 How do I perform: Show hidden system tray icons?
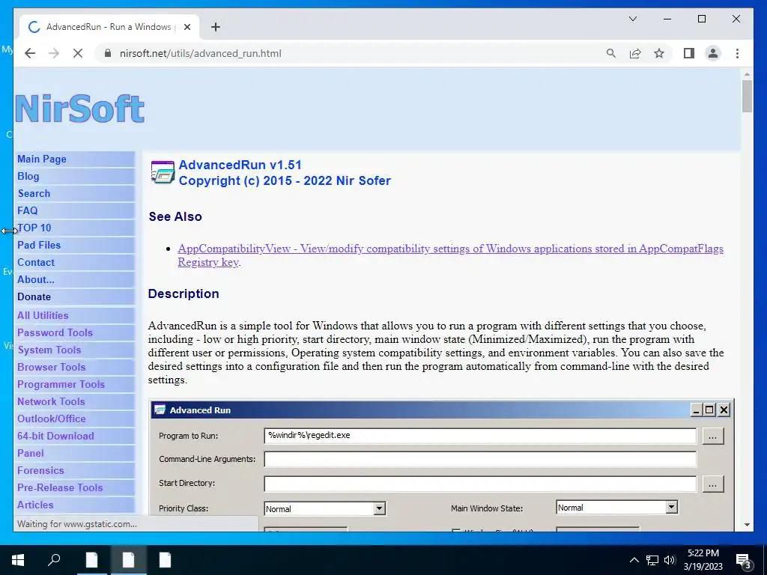point(634,560)
